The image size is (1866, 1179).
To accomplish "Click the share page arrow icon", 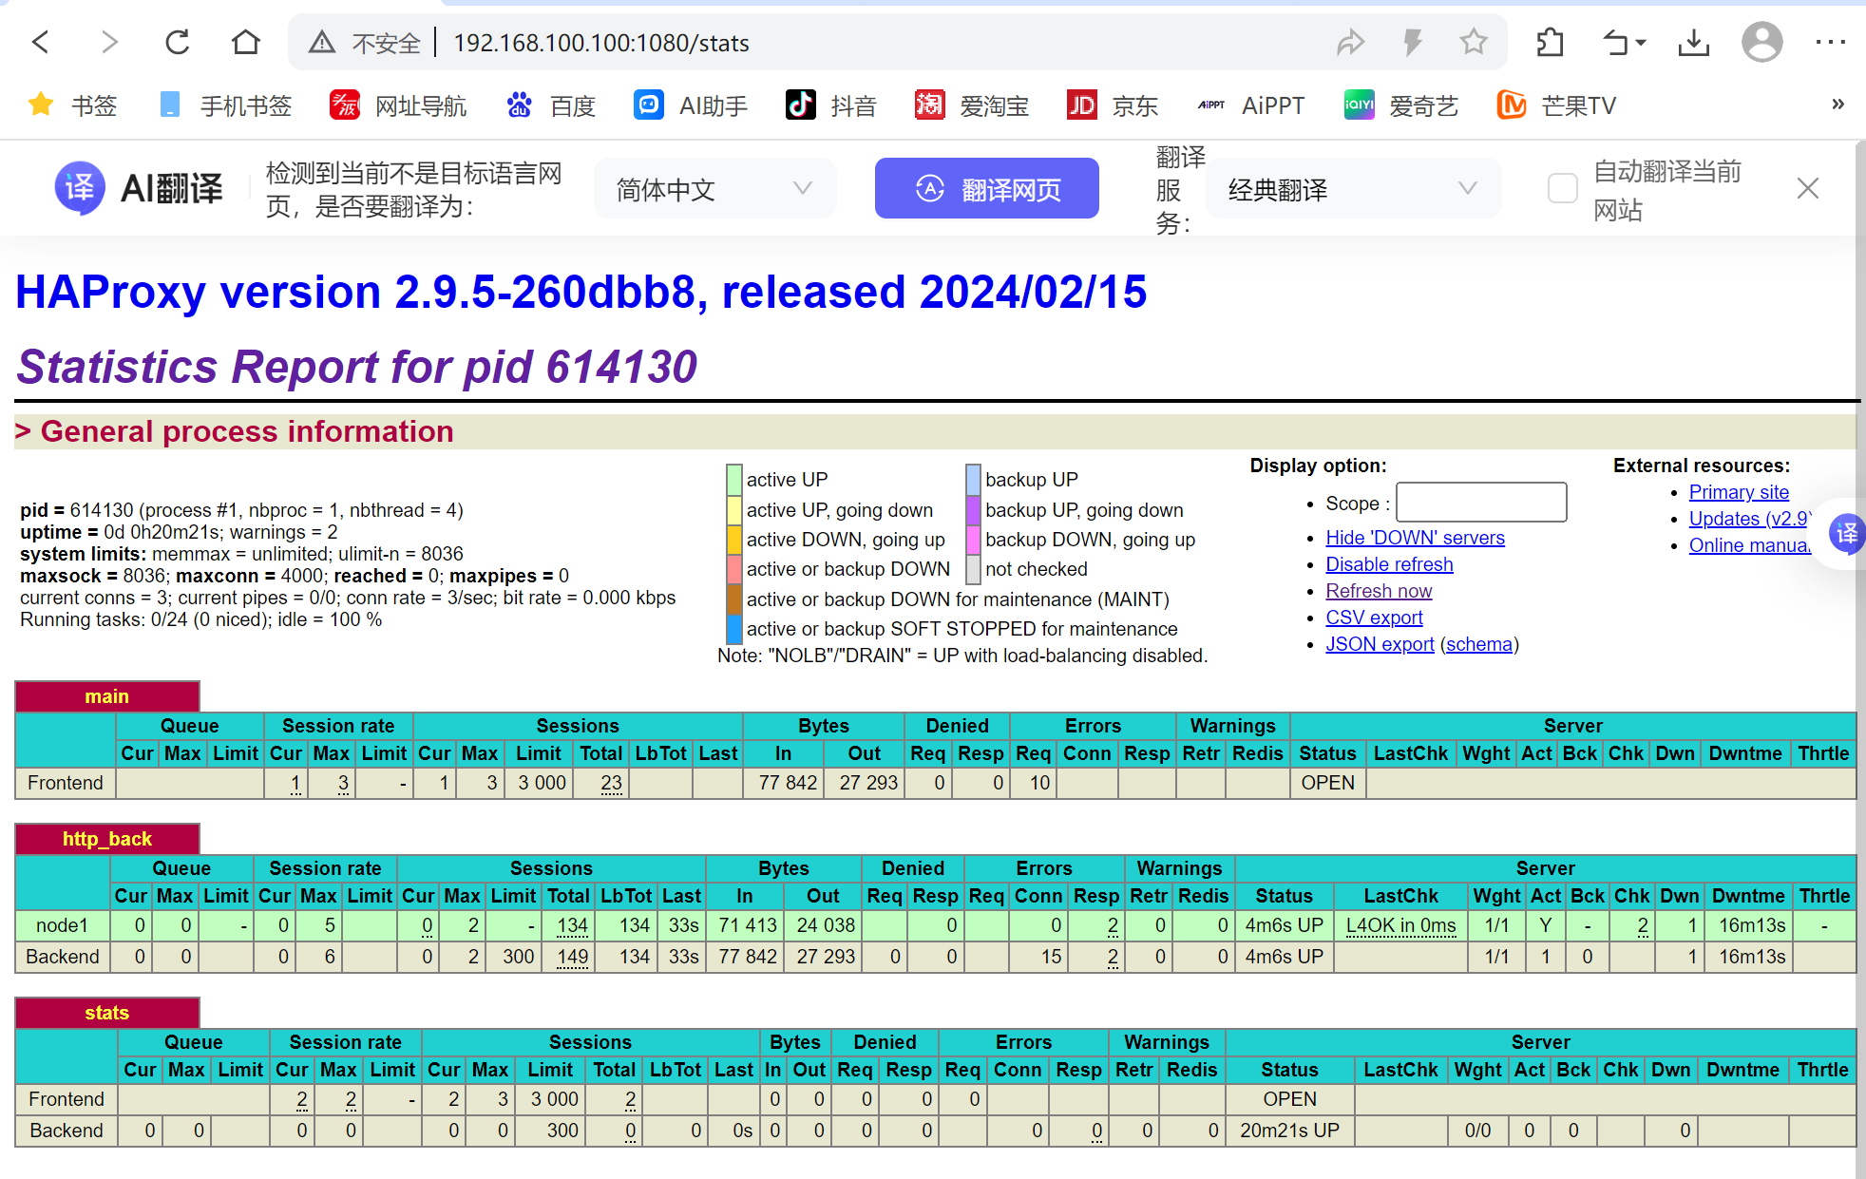I will (x=1350, y=43).
